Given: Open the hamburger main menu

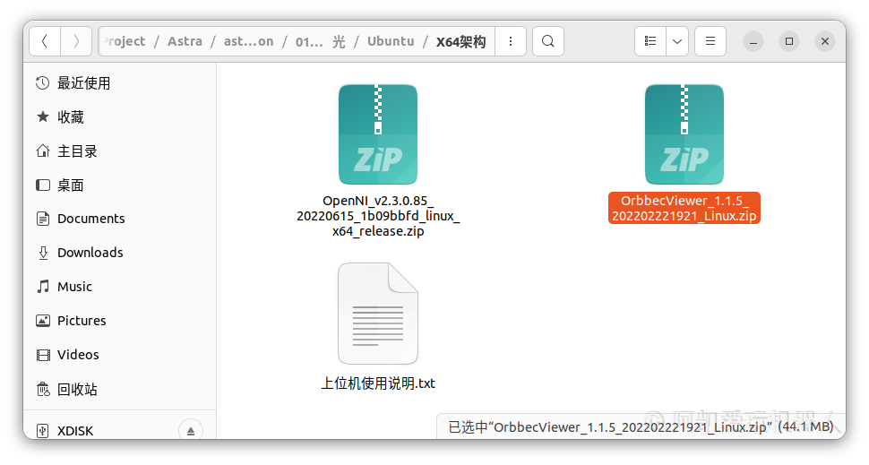Looking at the screenshot, I should pos(710,41).
